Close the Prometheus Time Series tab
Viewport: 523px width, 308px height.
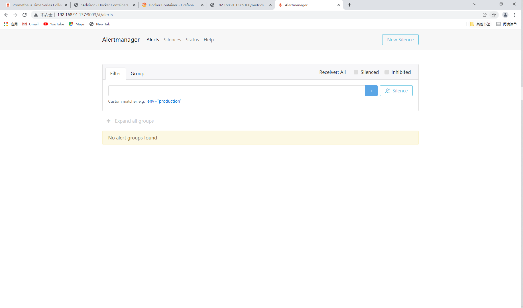pyautogui.click(x=66, y=5)
